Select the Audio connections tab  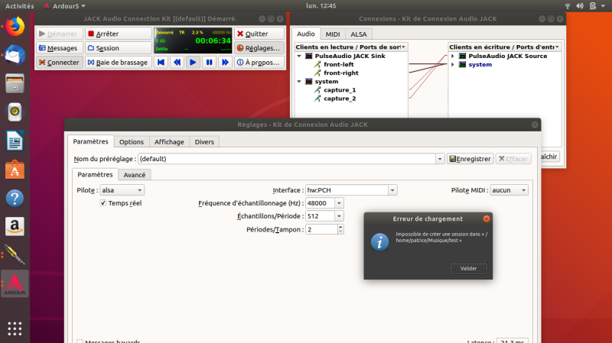(x=305, y=34)
